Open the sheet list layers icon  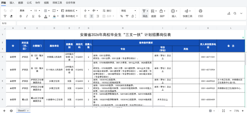click(11, 111)
